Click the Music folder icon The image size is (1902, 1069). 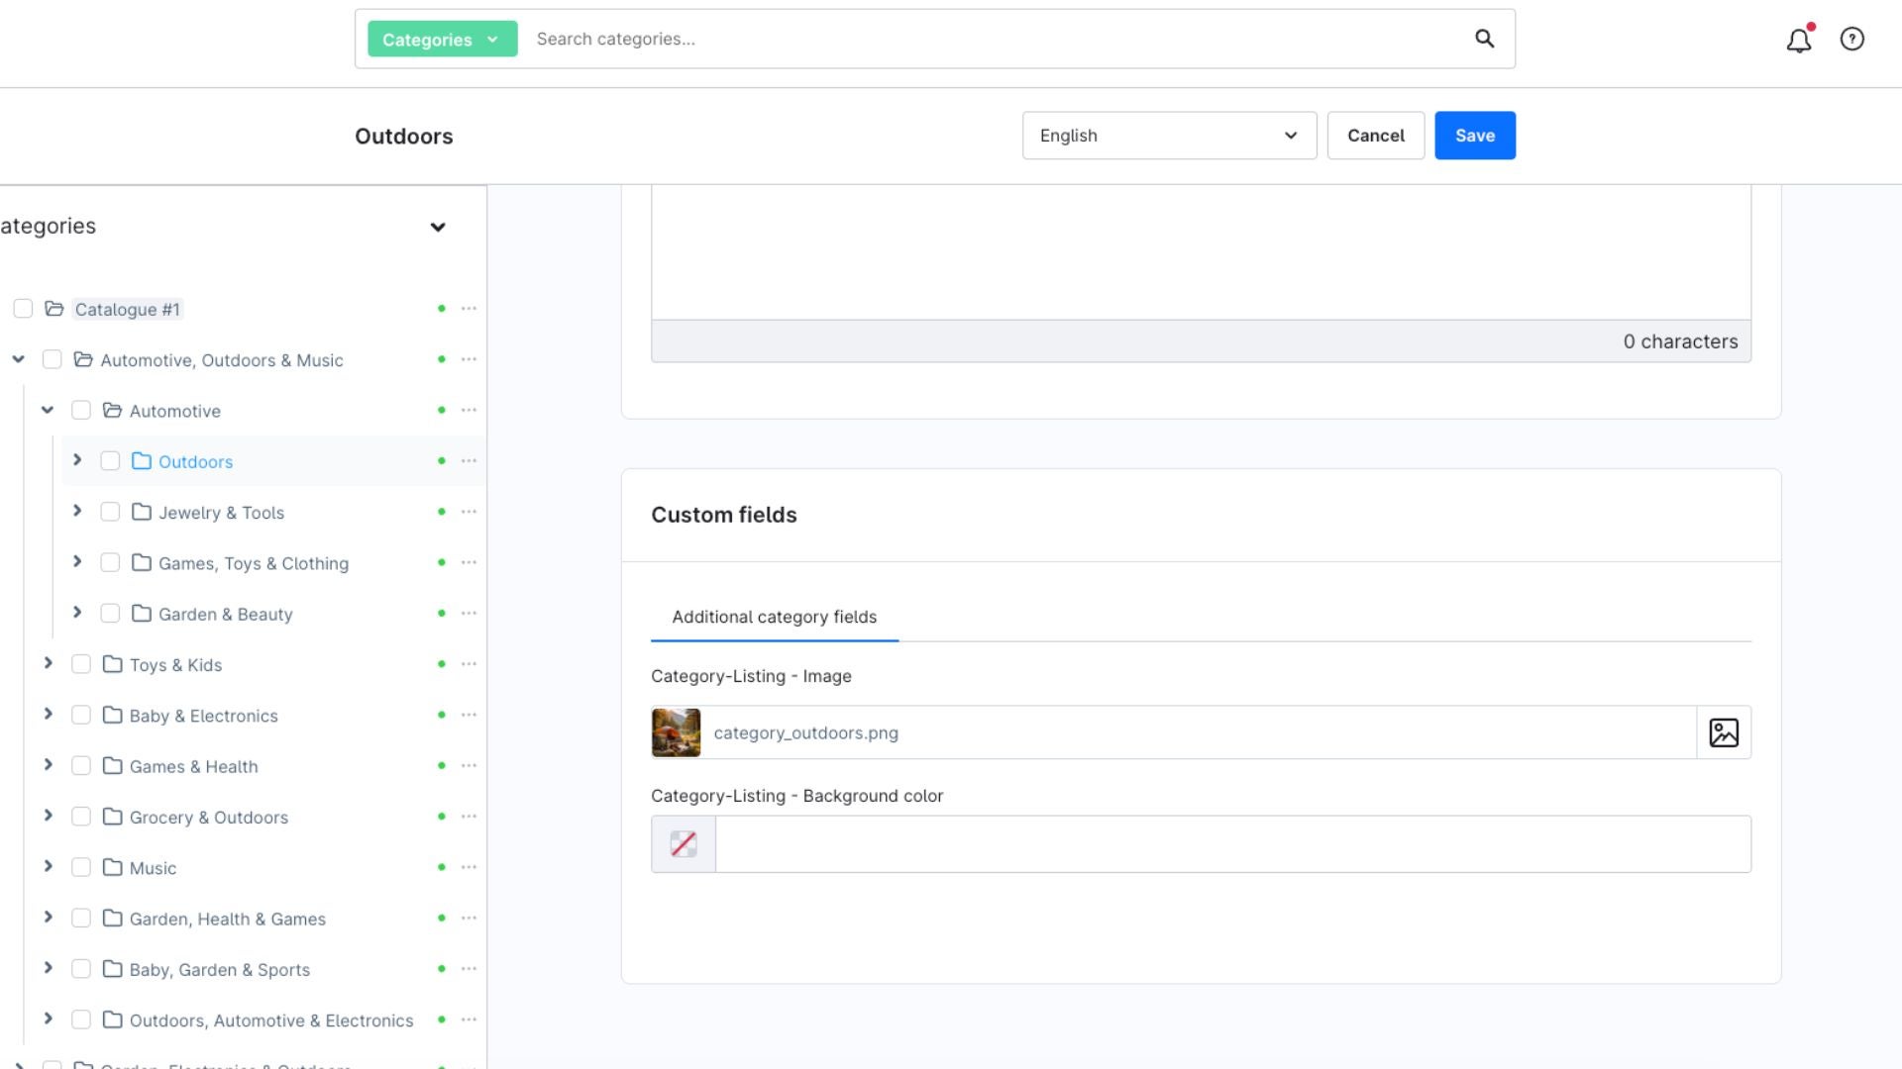[x=113, y=867]
